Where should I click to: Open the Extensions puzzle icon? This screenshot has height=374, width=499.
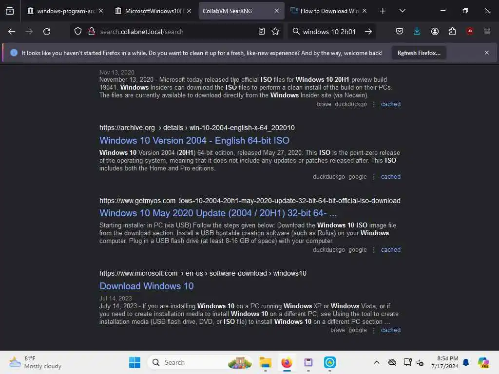(x=452, y=32)
